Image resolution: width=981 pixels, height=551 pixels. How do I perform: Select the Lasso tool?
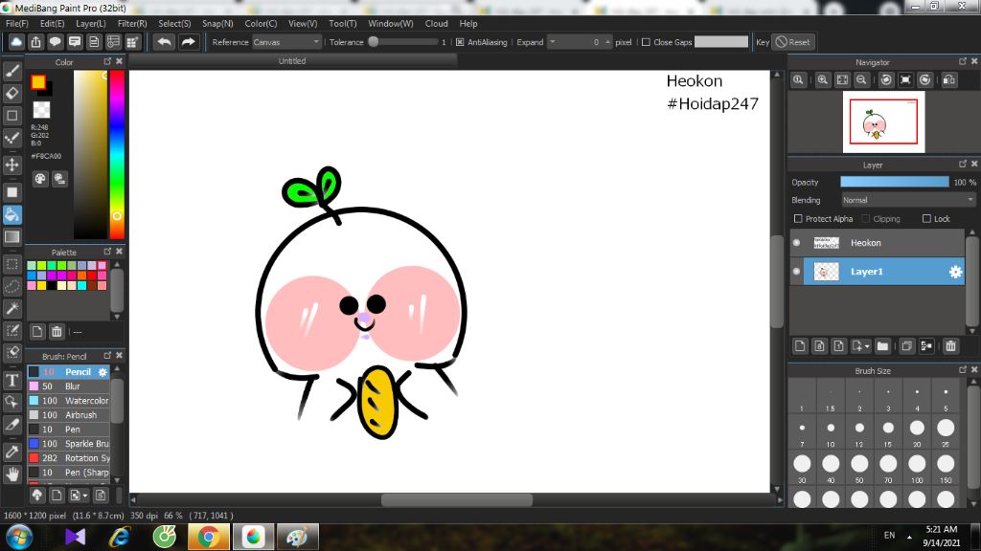point(11,286)
